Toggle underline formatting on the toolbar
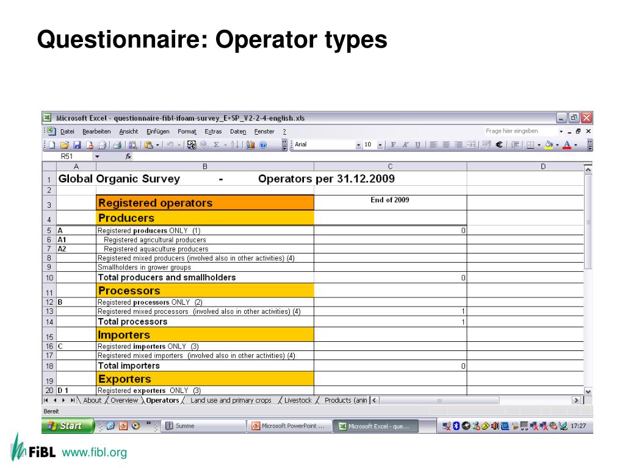 [418, 145]
